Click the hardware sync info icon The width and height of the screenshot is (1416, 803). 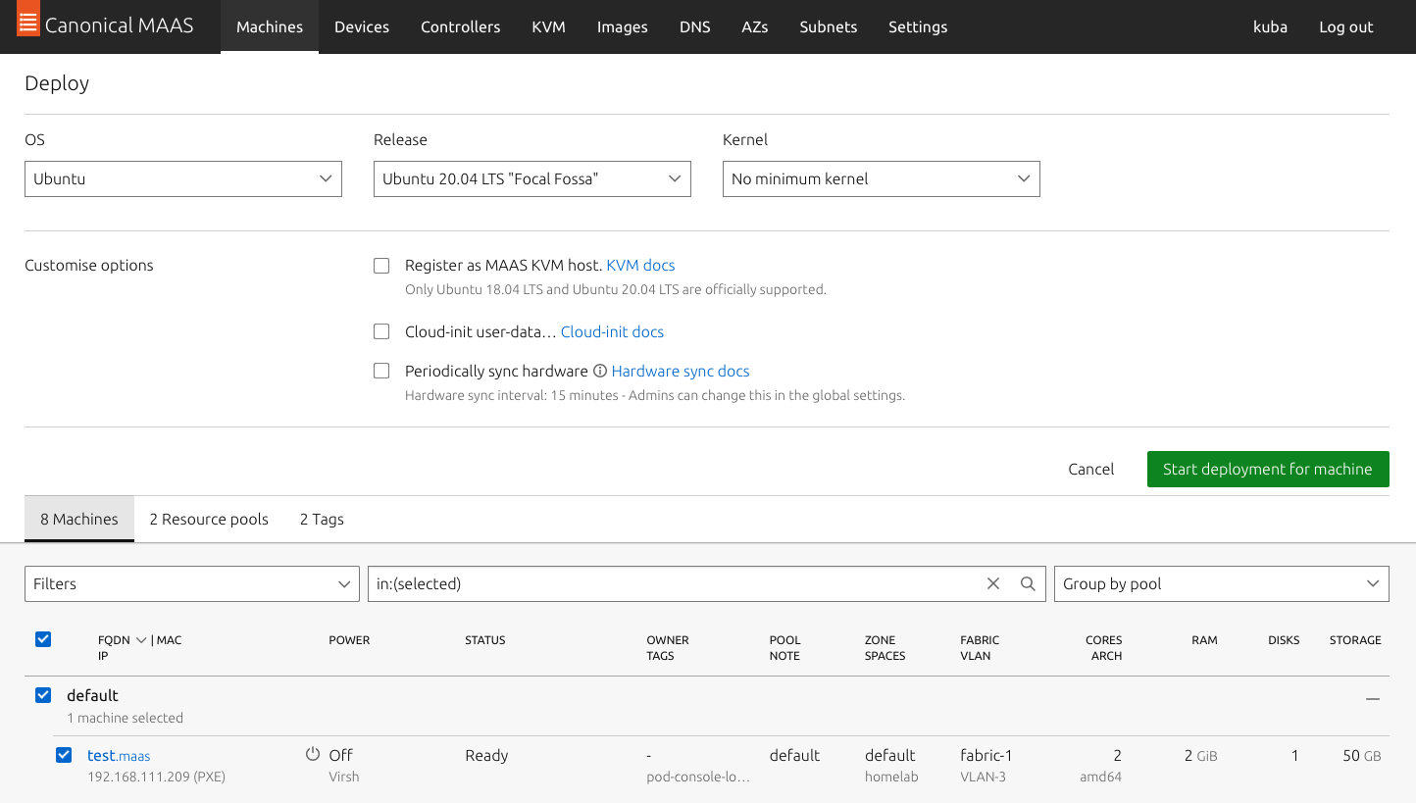[600, 371]
